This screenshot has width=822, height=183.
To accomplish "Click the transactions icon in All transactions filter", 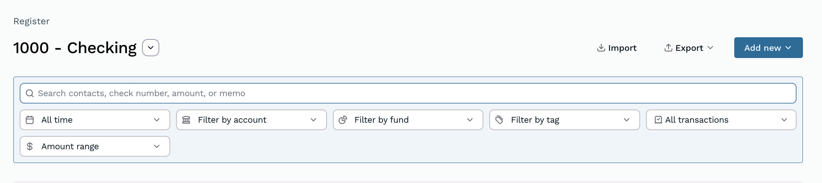I will point(658,120).
